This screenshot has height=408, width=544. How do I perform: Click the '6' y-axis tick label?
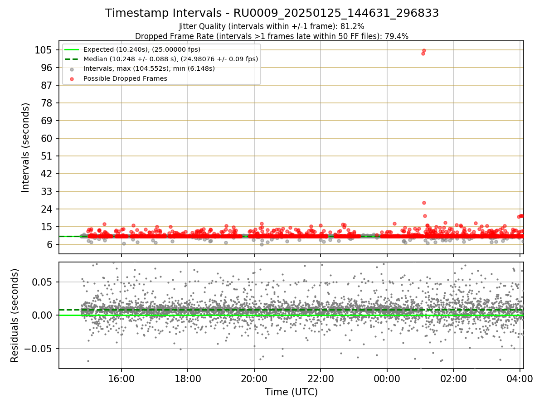[x=50, y=244]
